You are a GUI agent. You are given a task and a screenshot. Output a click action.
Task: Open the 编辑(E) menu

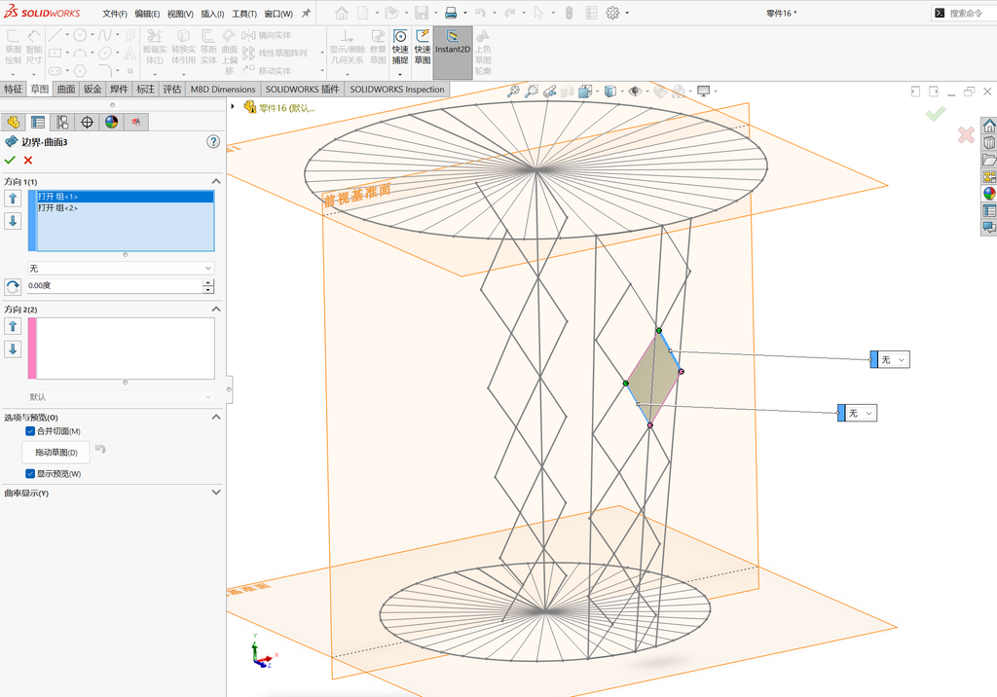coord(147,14)
